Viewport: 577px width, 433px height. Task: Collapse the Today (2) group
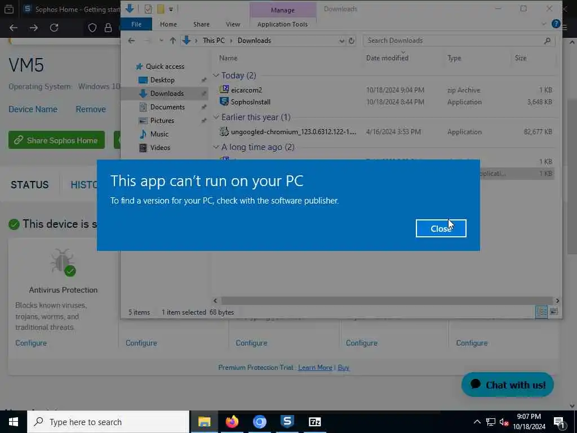click(x=216, y=76)
